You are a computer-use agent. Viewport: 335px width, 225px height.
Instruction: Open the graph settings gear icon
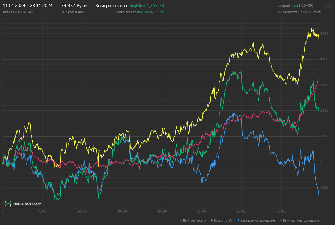[329, 6]
